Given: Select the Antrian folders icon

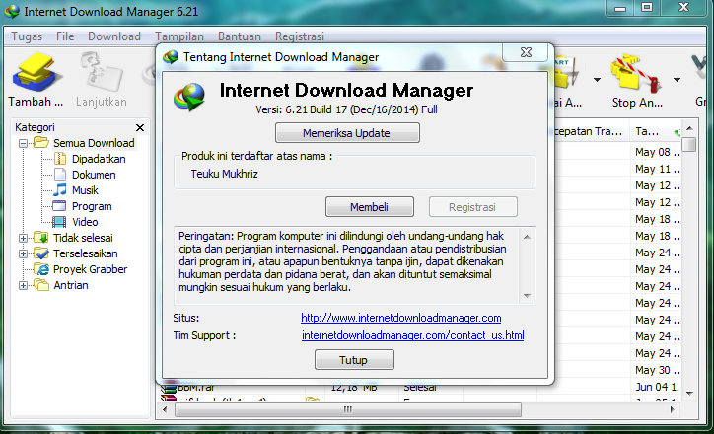Looking at the screenshot, I should point(41,285).
